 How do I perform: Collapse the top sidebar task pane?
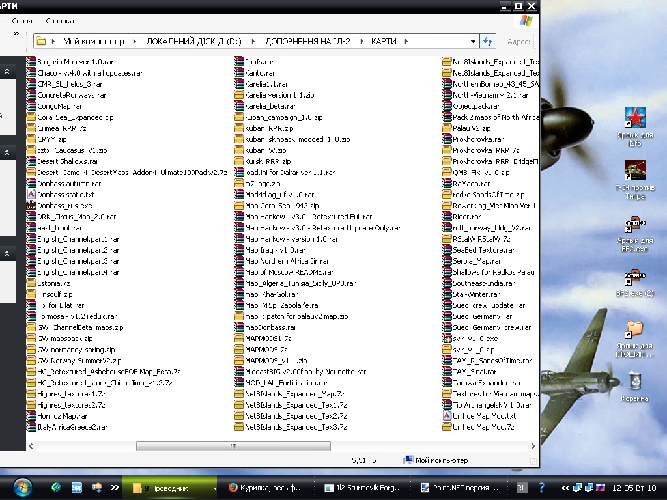(7, 71)
